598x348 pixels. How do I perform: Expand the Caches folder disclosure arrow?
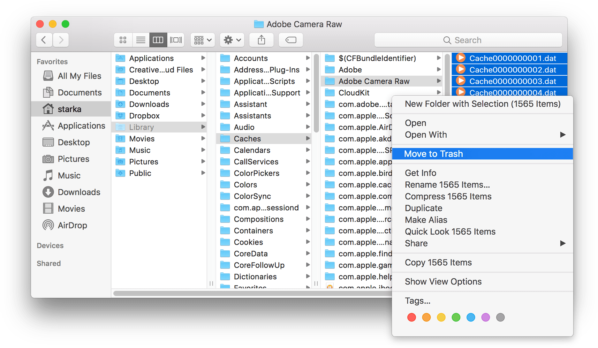click(307, 138)
